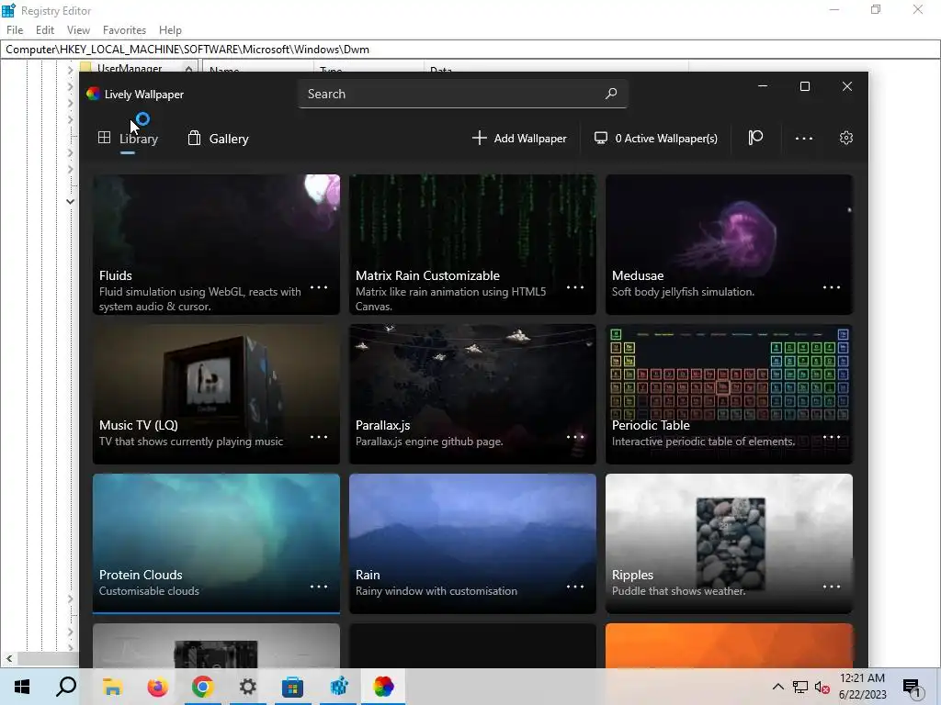Open taskbar Search magnifier
Screen dimensions: 941x705
point(66,687)
